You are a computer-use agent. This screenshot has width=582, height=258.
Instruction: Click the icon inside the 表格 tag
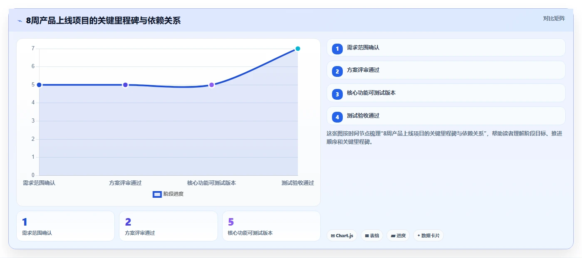click(367, 236)
